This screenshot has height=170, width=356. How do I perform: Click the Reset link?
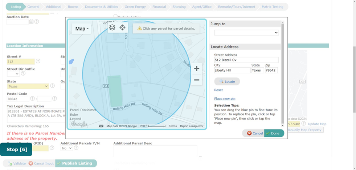pyautogui.click(x=218, y=90)
